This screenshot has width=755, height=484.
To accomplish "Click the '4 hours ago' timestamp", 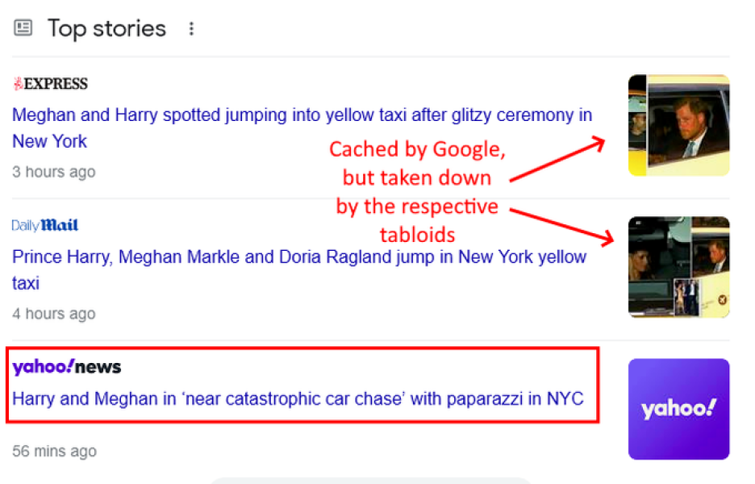I will click(x=53, y=314).
